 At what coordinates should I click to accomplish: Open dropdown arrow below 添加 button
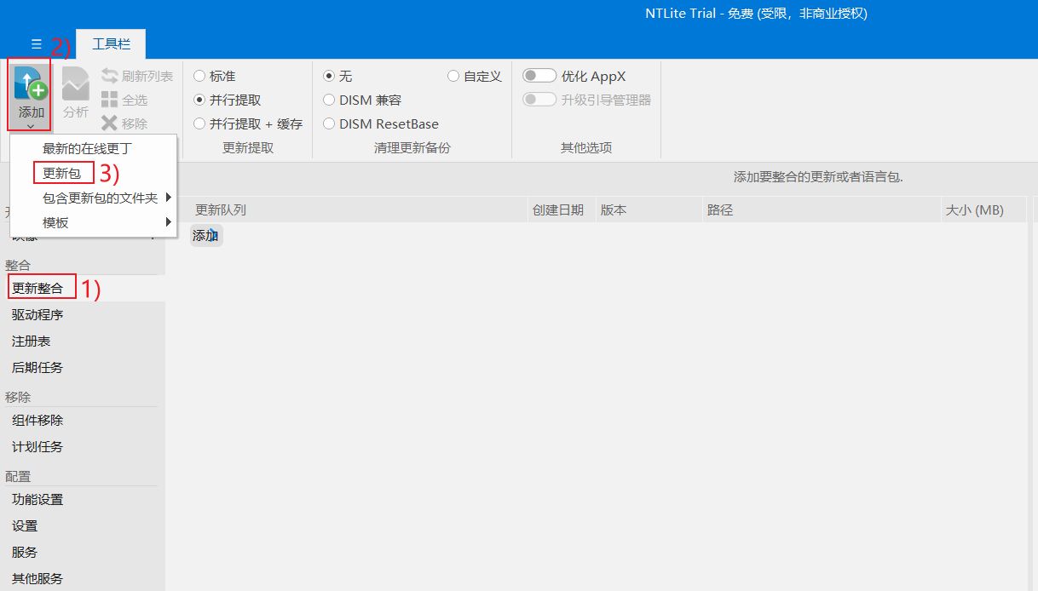click(31, 126)
